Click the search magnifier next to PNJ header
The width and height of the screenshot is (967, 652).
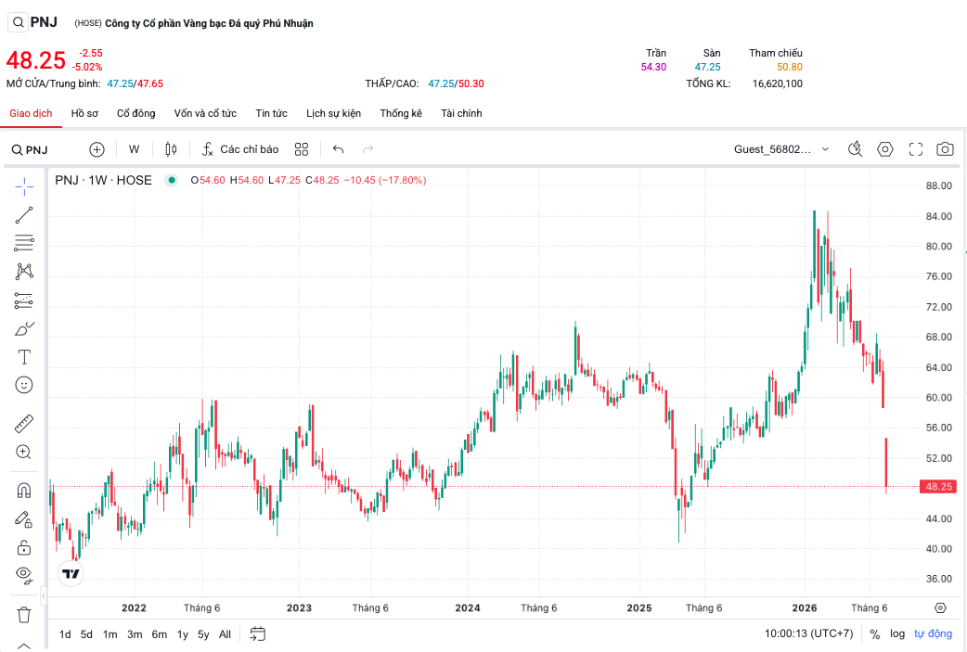click(19, 23)
